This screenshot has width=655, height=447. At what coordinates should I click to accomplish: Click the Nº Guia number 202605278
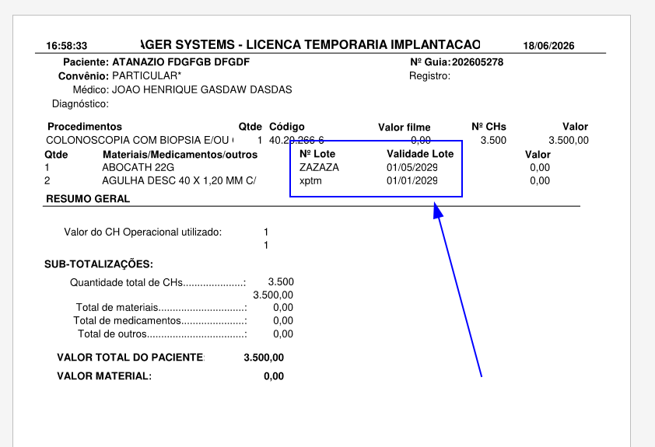478,62
